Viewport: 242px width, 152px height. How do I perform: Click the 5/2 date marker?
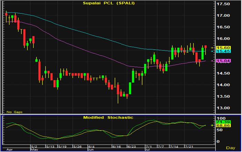34,146
